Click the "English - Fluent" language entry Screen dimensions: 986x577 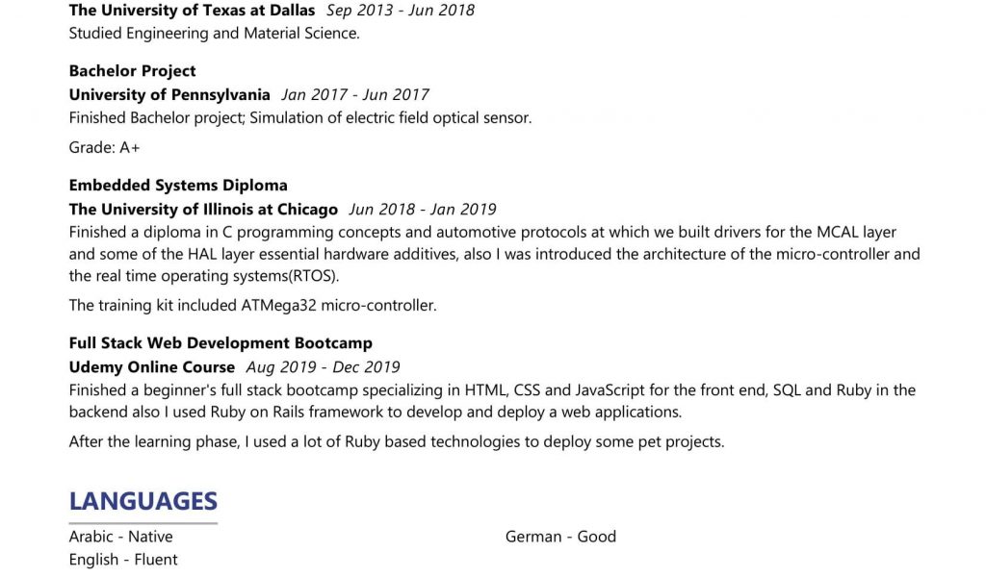[123, 560]
